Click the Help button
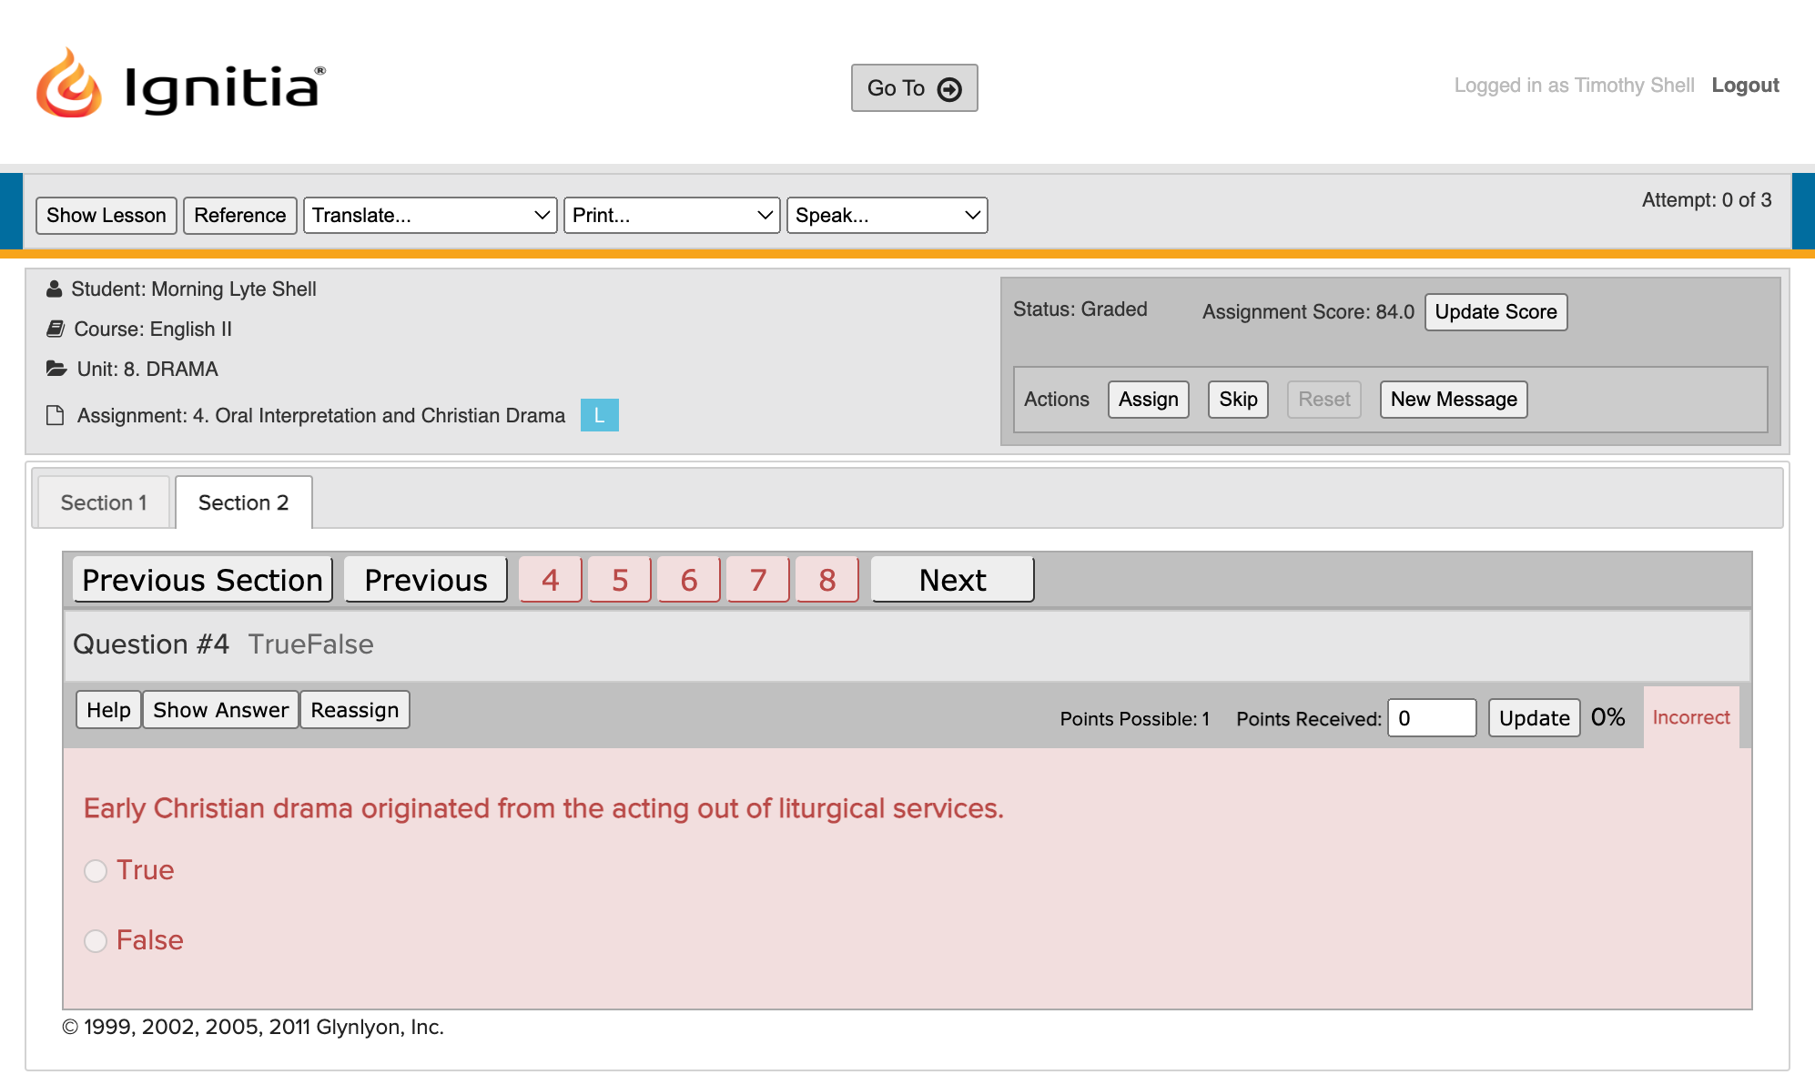 [108, 710]
